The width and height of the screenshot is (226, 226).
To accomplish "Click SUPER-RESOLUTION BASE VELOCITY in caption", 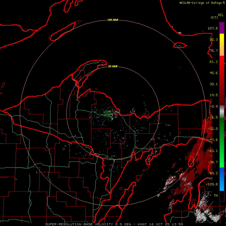I will tap(79, 224).
